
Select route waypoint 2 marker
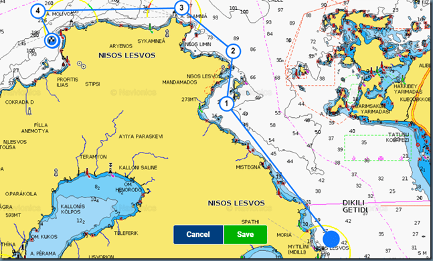pos(233,51)
